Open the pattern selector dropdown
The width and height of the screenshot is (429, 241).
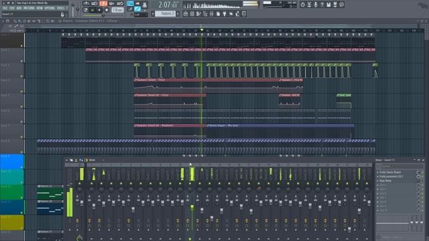pos(166,13)
